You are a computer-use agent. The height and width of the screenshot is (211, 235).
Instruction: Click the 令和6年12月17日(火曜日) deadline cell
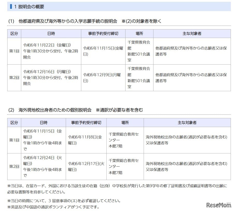tap(86, 166)
